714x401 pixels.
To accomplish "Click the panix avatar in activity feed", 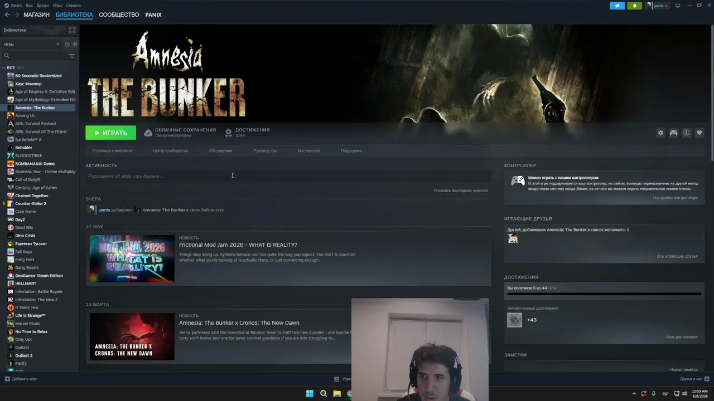I will click(91, 210).
